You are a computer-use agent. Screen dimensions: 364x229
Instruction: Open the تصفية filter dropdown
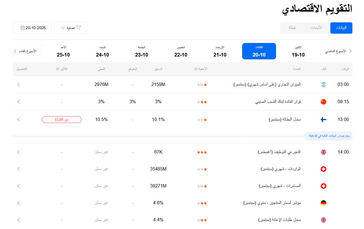(x=71, y=28)
